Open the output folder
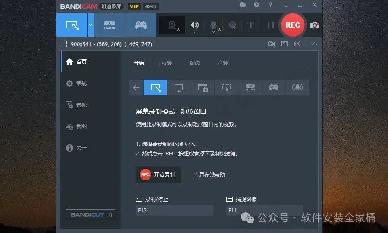Image resolution: width=388 pixels, height=233 pixels. [x=243, y=5]
